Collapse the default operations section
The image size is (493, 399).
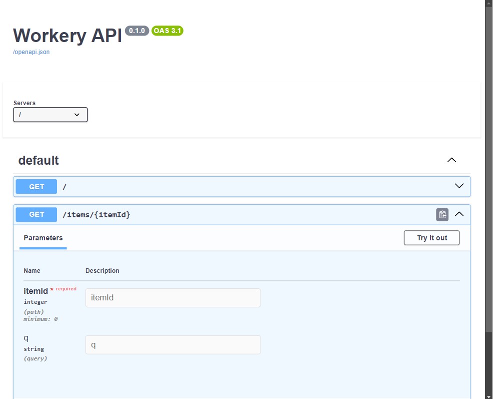click(x=451, y=160)
